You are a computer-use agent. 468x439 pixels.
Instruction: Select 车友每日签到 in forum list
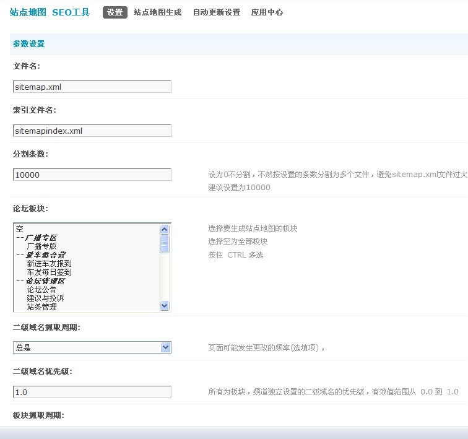click(x=49, y=272)
